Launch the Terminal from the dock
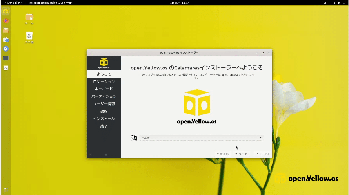The image size is (349, 195). click(5, 58)
